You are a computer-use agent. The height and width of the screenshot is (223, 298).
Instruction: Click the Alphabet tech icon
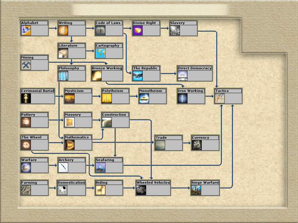click(x=26, y=31)
